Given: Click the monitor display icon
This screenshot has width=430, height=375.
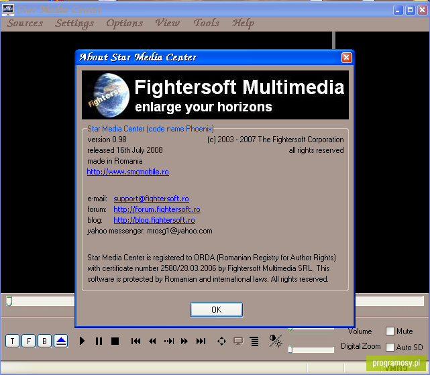Looking at the screenshot, I should point(238,341).
